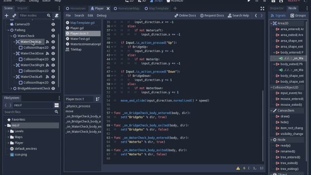
Task: Attach a script to the selected node
Action: [56, 16]
